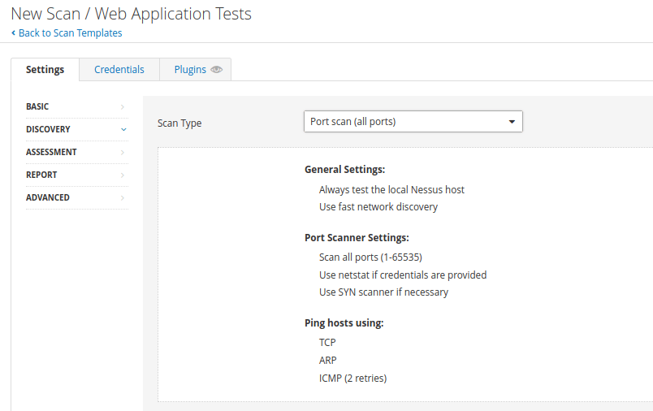
Task: Click 'Ping hosts using:' heading
Action: (344, 323)
